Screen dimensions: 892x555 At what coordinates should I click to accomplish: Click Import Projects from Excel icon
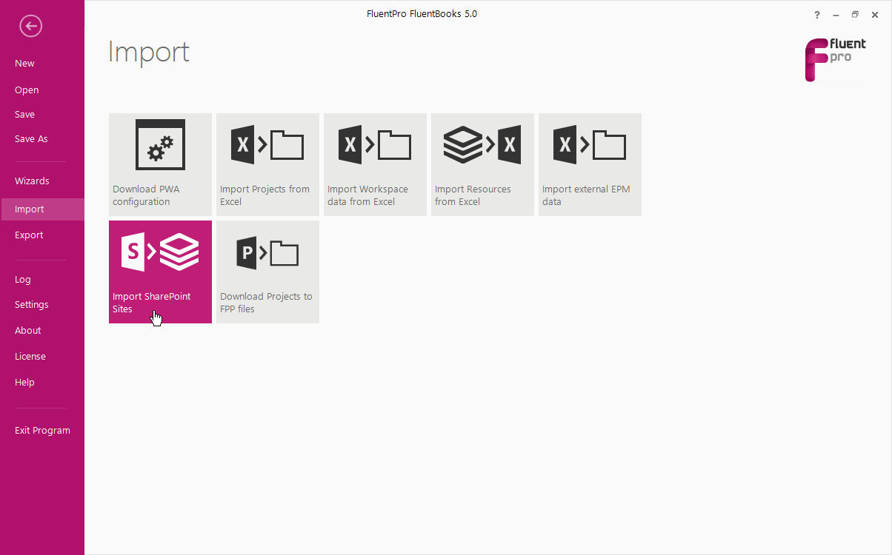click(x=267, y=144)
